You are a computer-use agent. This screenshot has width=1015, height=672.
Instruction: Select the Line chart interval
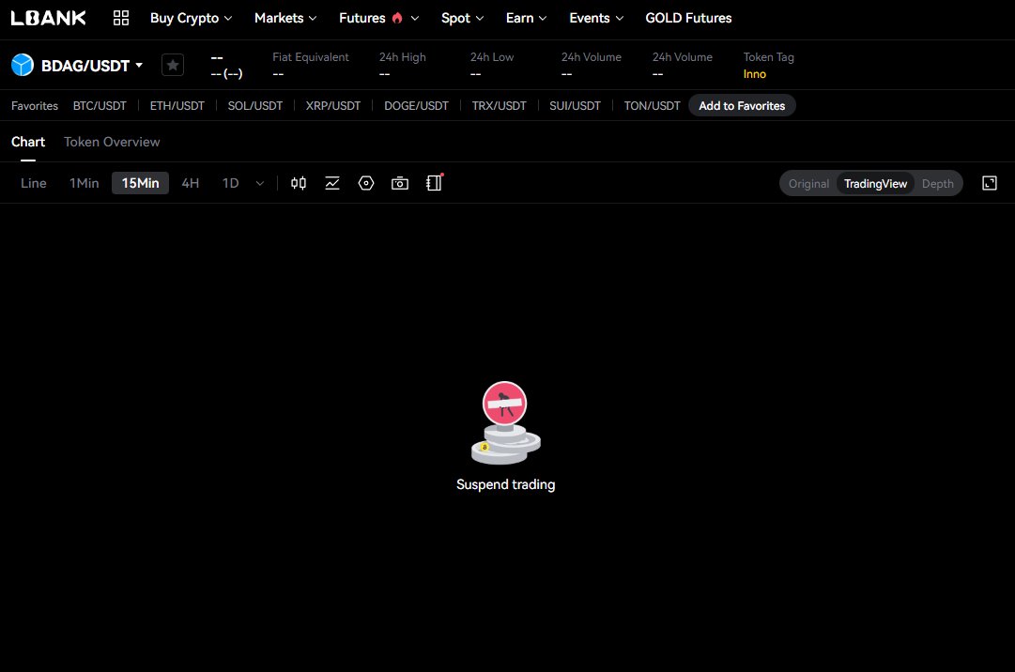(x=33, y=184)
